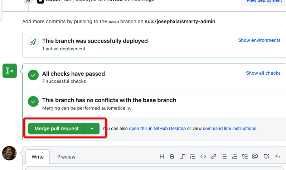286x170 pixels.
Task: Mention a user with @ icon
Action: coord(255,156)
